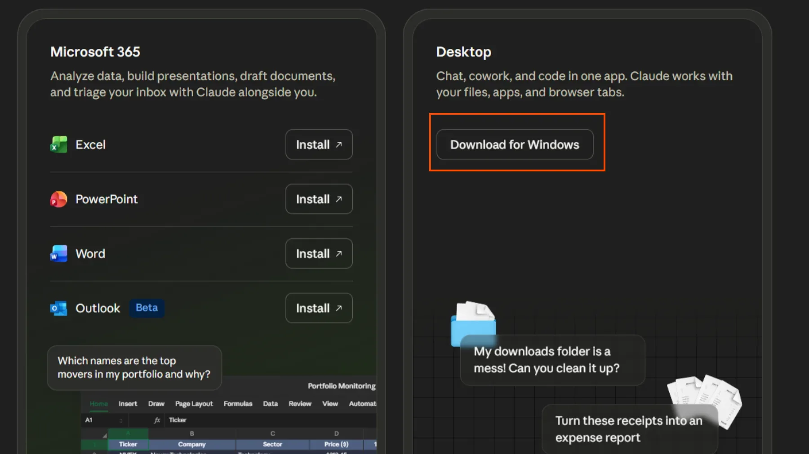Image resolution: width=809 pixels, height=454 pixels.
Task: Click the Excel label text
Action: click(x=90, y=144)
